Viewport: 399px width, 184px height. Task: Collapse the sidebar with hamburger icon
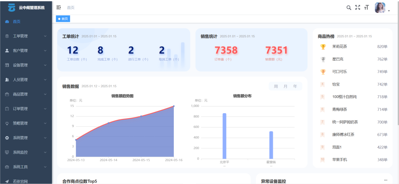(x=58, y=7)
